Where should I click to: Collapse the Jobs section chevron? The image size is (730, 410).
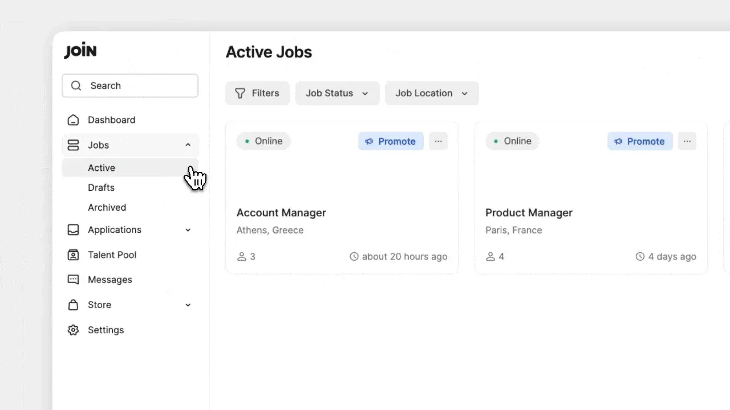[x=188, y=145]
